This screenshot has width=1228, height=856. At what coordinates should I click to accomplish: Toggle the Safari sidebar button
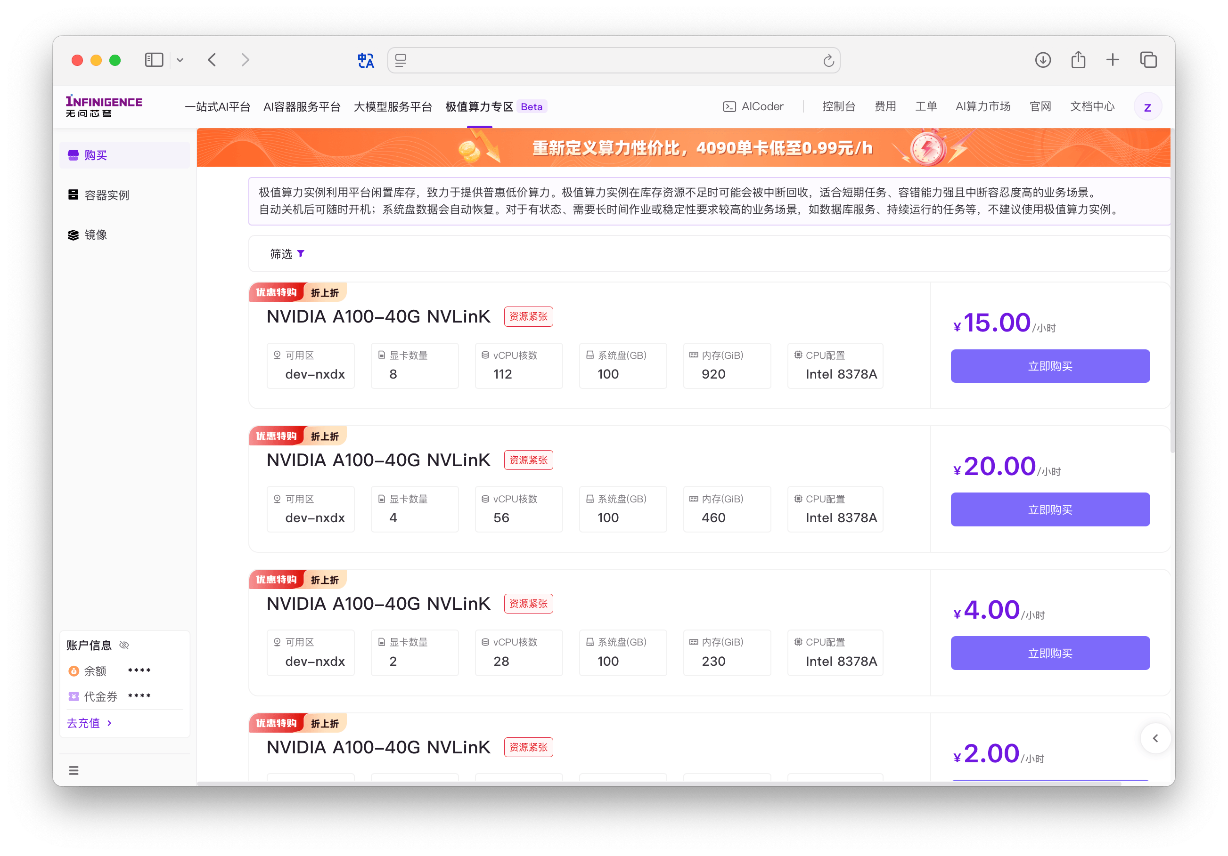(x=154, y=60)
